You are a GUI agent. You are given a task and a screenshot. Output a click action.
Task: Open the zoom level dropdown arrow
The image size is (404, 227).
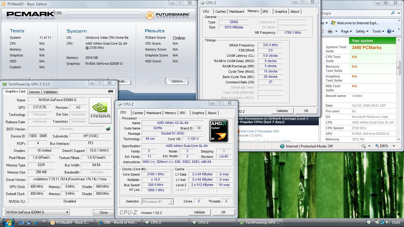[x=394, y=146]
